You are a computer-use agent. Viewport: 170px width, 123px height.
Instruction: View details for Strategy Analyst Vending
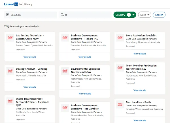click(x=30, y=87)
